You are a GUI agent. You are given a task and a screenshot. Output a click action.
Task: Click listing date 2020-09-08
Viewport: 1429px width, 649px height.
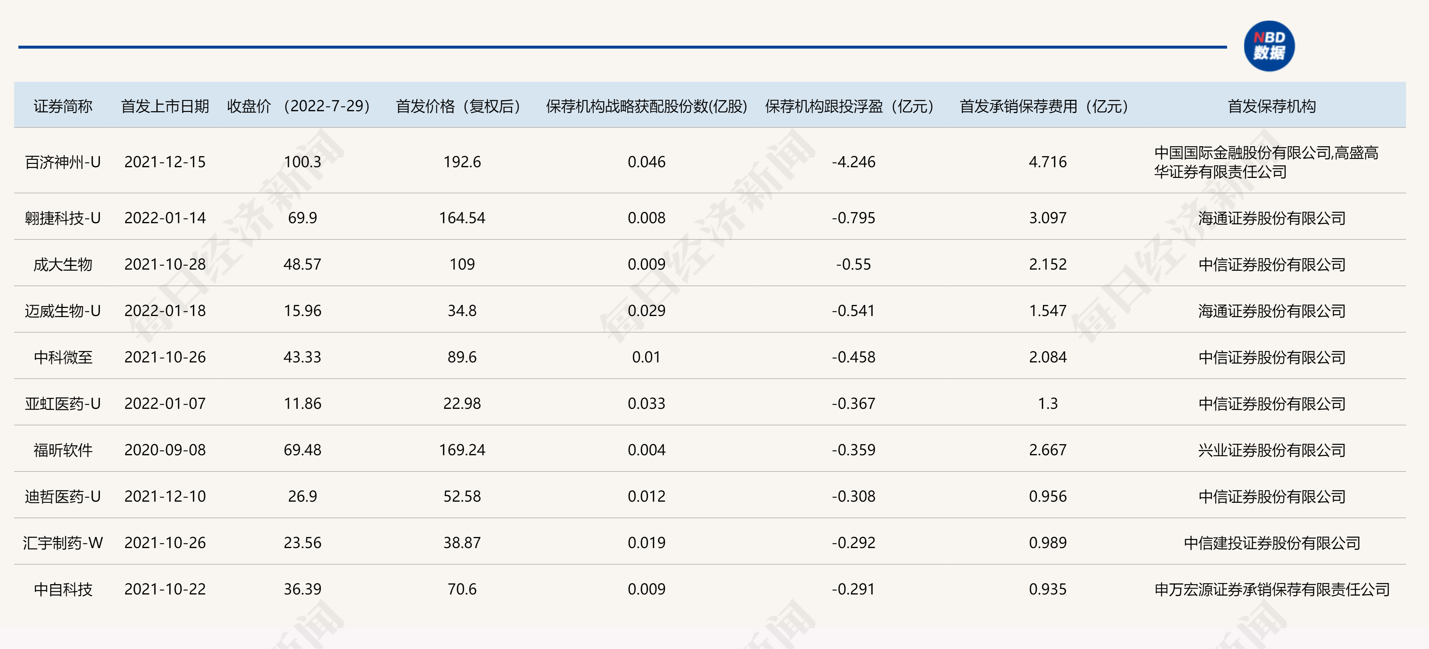[165, 450]
